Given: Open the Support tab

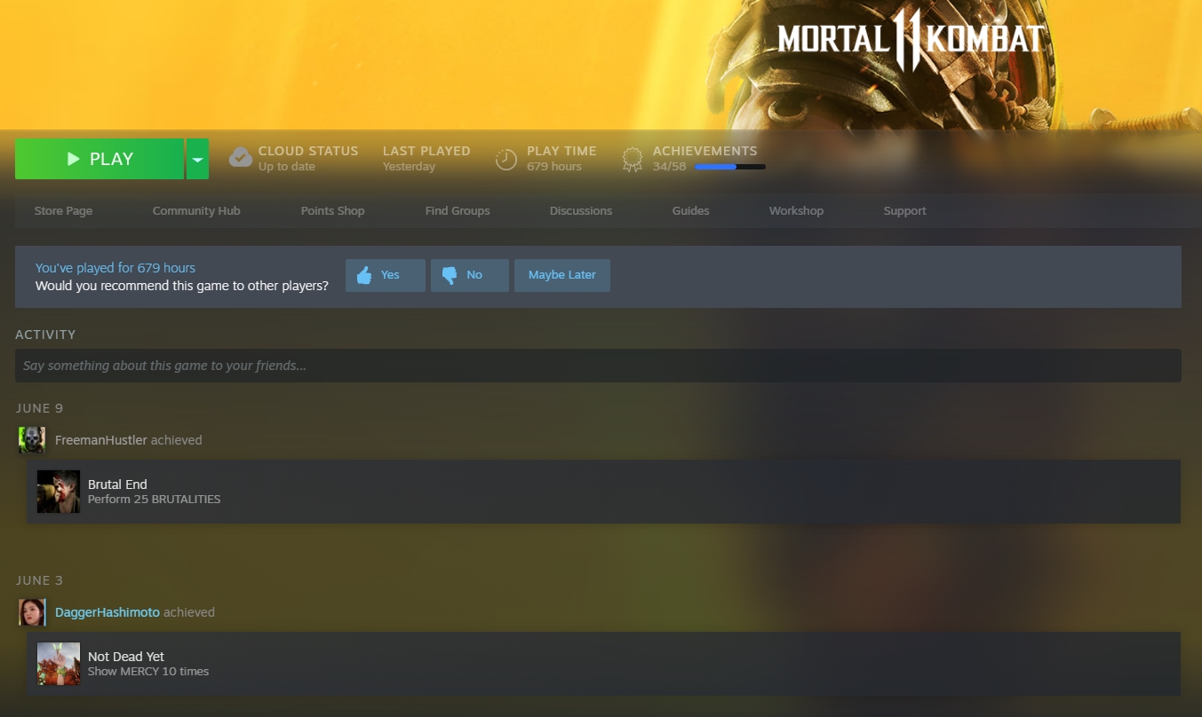Looking at the screenshot, I should coord(904,211).
